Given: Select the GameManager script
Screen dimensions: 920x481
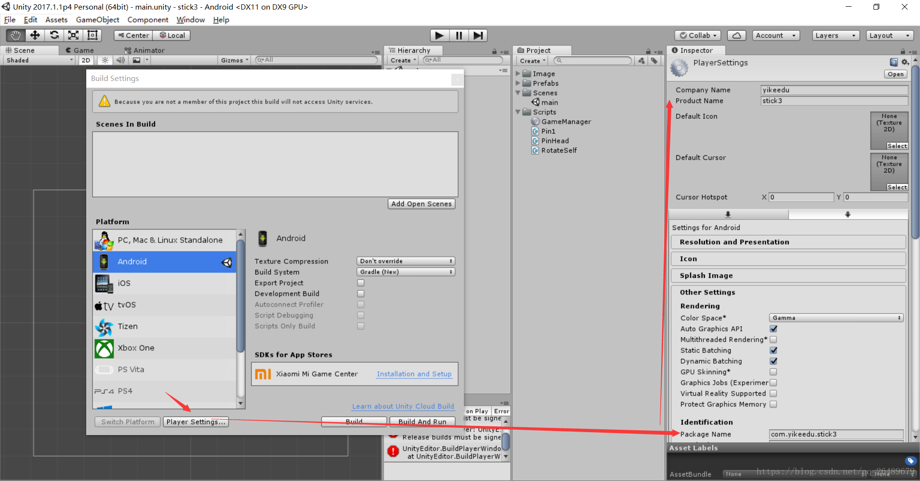Looking at the screenshot, I should [x=561, y=122].
